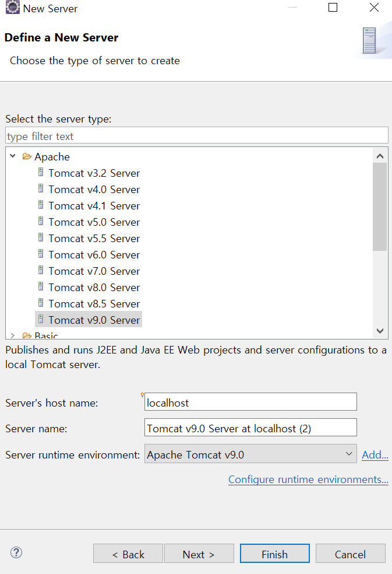Click the server list scroll down arrow
The width and height of the screenshot is (392, 574).
pyautogui.click(x=380, y=331)
